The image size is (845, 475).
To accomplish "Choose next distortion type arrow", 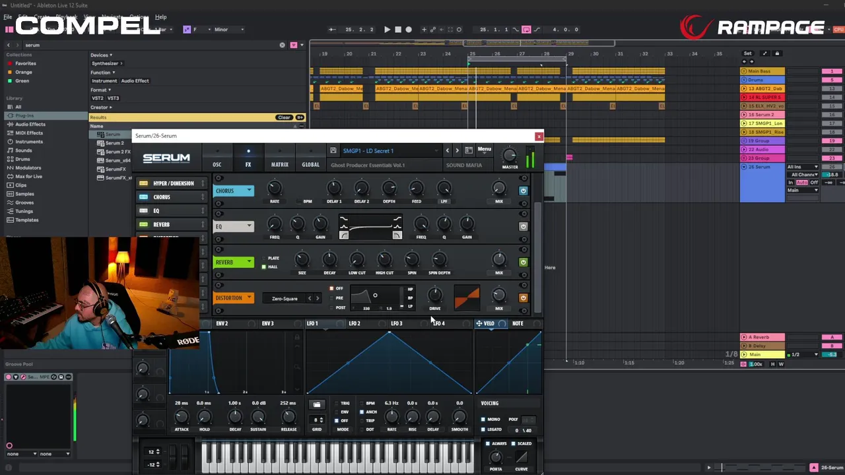I will pos(317,298).
